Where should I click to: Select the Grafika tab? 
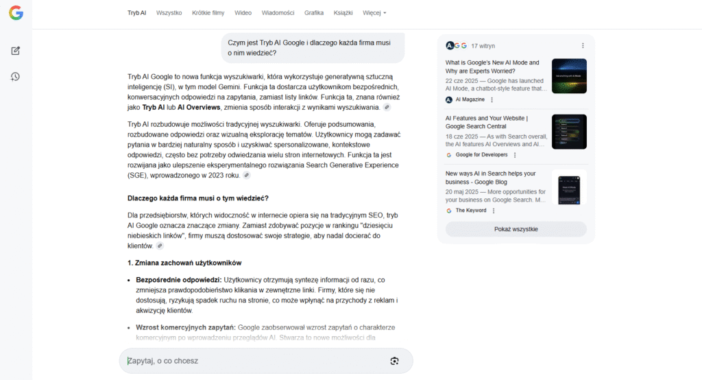tap(314, 13)
